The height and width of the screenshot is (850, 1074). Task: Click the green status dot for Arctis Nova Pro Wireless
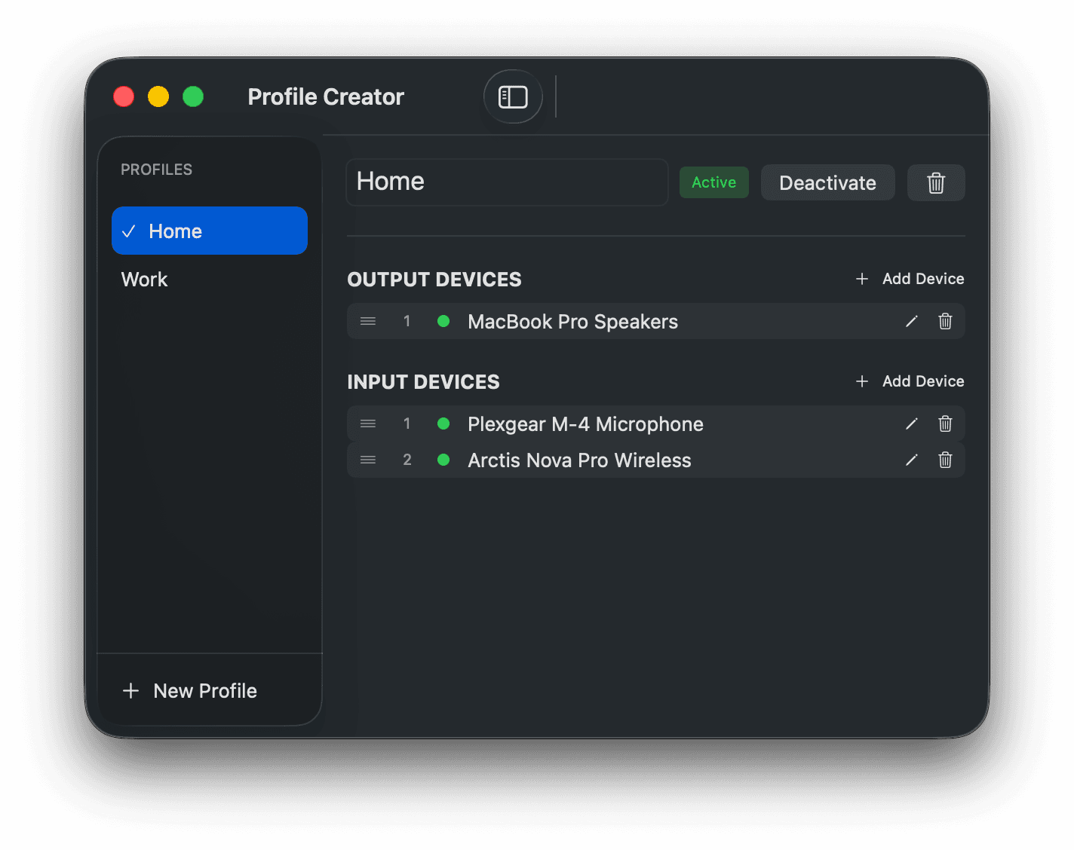coord(443,460)
